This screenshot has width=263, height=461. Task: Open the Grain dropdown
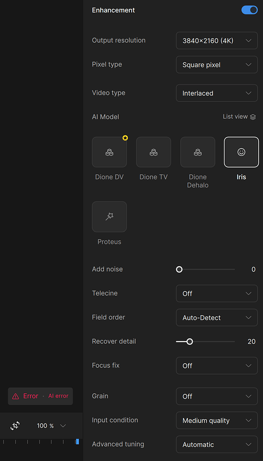tap(216, 396)
